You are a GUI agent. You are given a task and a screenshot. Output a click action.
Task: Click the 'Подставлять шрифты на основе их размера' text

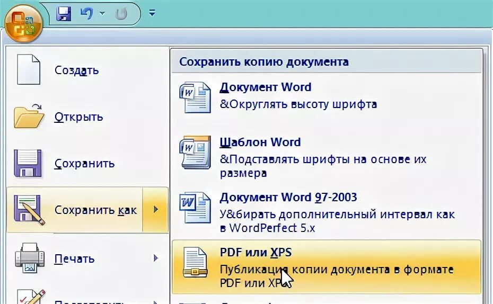tap(323, 166)
